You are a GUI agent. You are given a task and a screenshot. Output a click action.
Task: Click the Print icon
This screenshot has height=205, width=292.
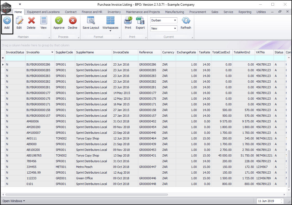(x=128, y=21)
